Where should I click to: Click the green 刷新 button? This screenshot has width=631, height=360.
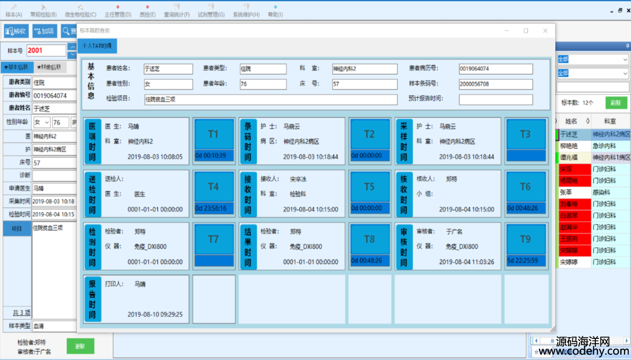616,103
